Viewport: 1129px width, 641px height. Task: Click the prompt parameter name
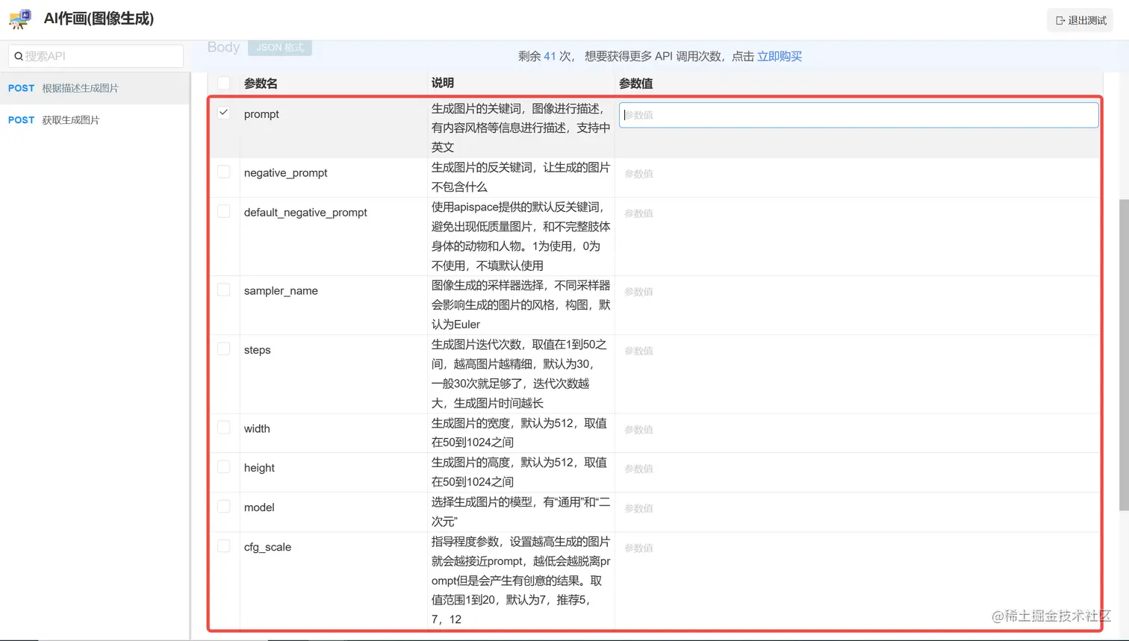(261, 114)
